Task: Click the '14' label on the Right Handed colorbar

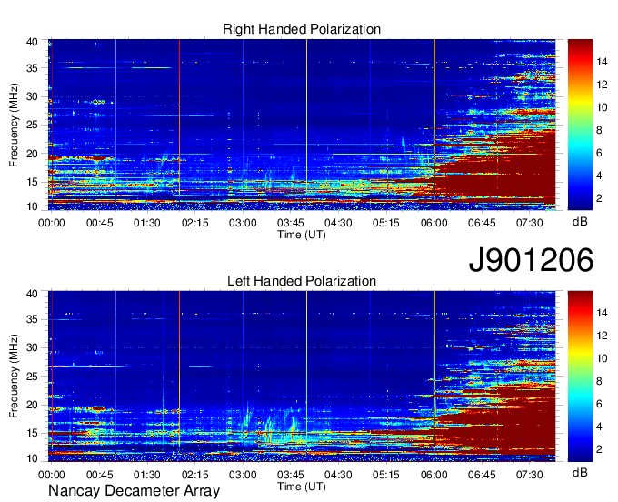Action: click(602, 62)
